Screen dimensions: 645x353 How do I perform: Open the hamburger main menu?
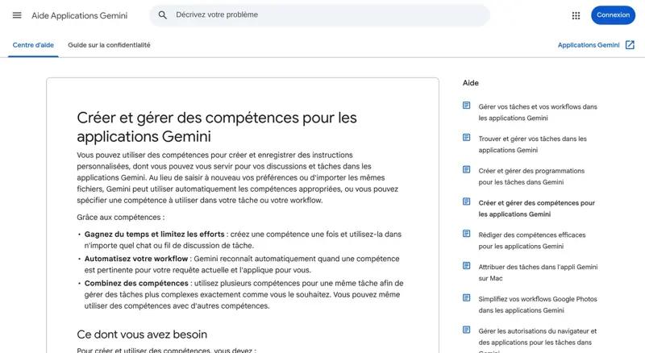coord(17,15)
